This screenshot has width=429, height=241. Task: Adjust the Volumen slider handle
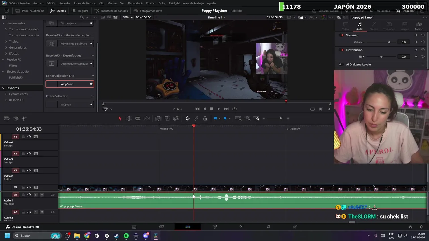(389, 42)
